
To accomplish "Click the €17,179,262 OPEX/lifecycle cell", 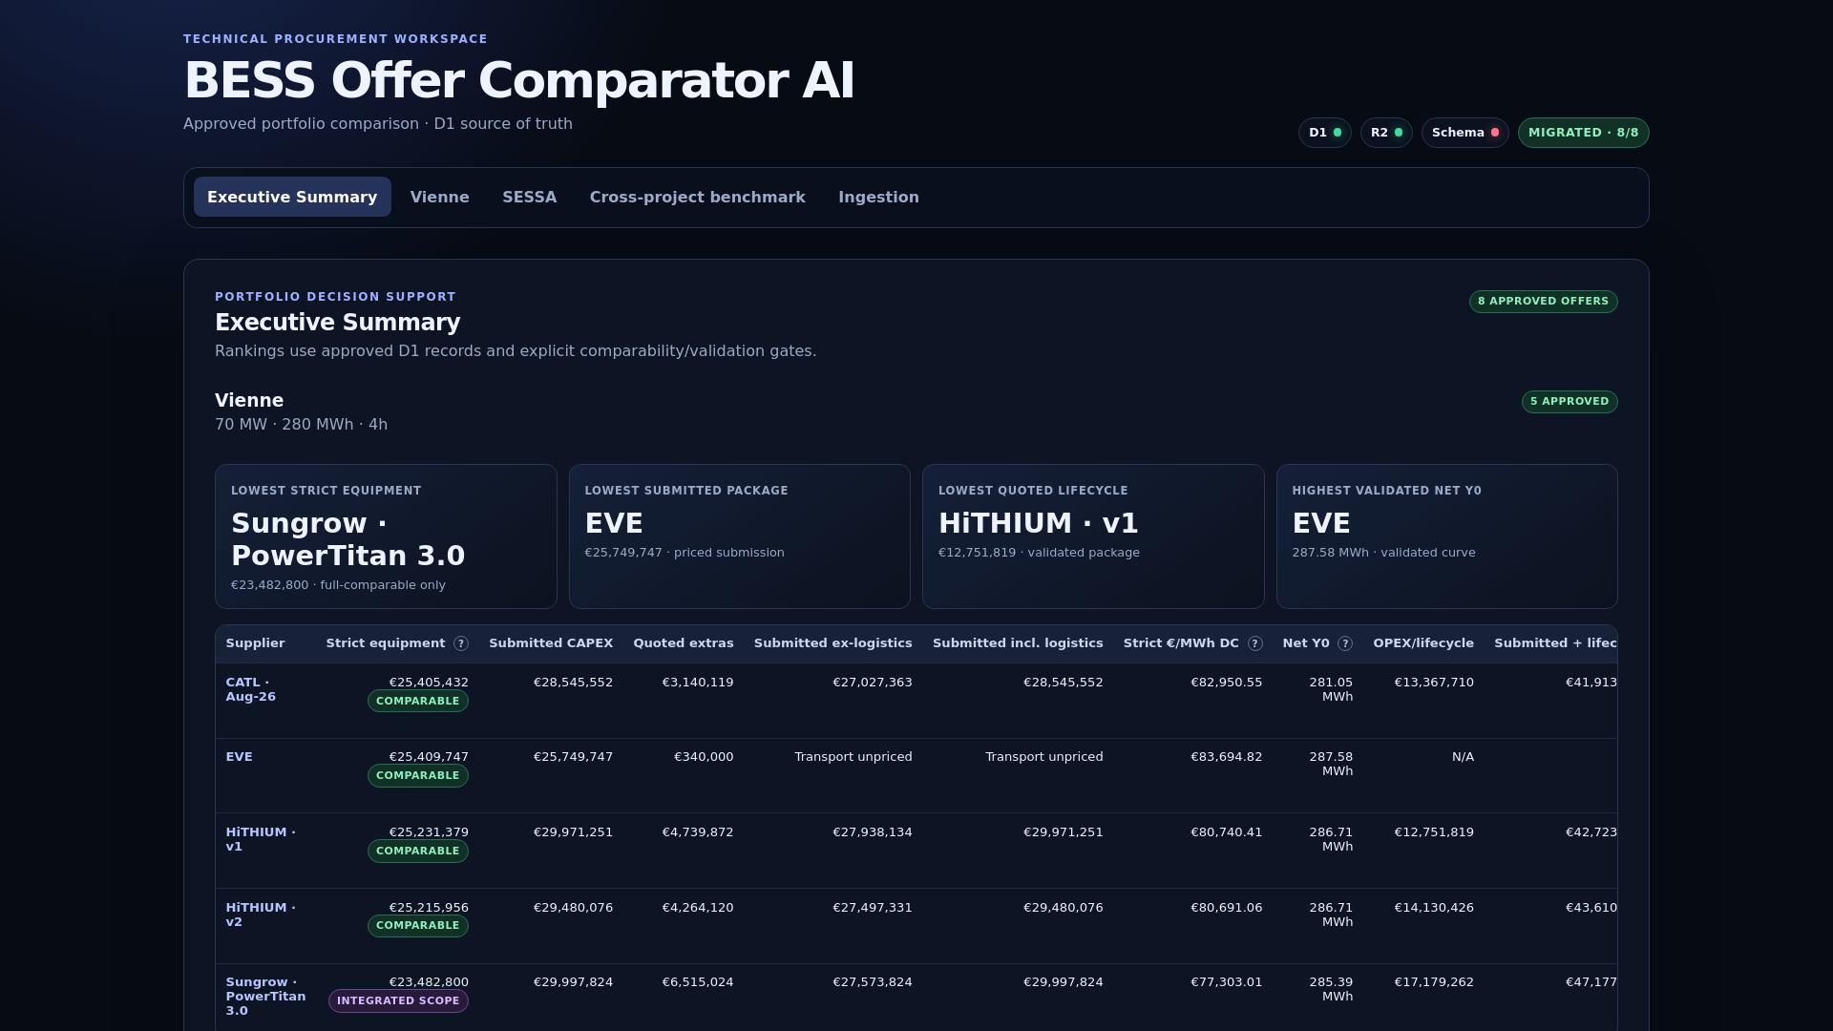I will click(1434, 982).
